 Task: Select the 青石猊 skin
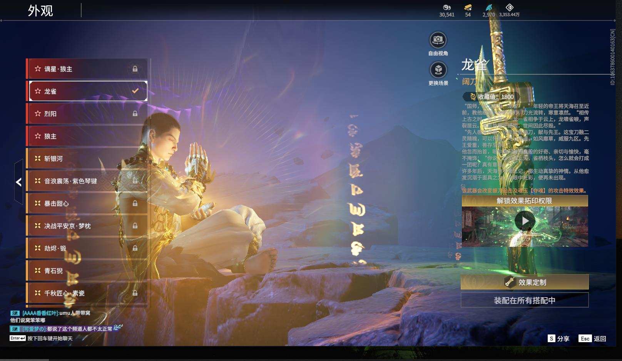pyautogui.click(x=87, y=271)
